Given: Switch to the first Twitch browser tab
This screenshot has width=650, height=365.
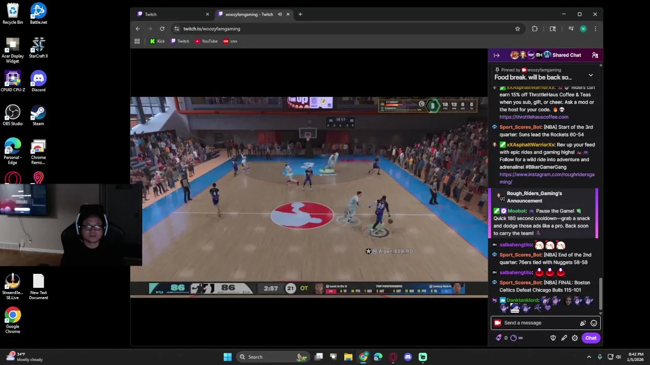Looking at the screenshot, I should [x=173, y=14].
